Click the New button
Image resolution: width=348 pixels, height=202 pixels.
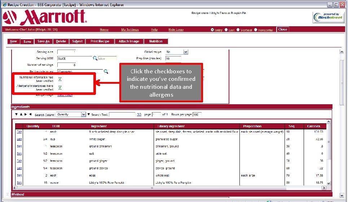point(14,41)
